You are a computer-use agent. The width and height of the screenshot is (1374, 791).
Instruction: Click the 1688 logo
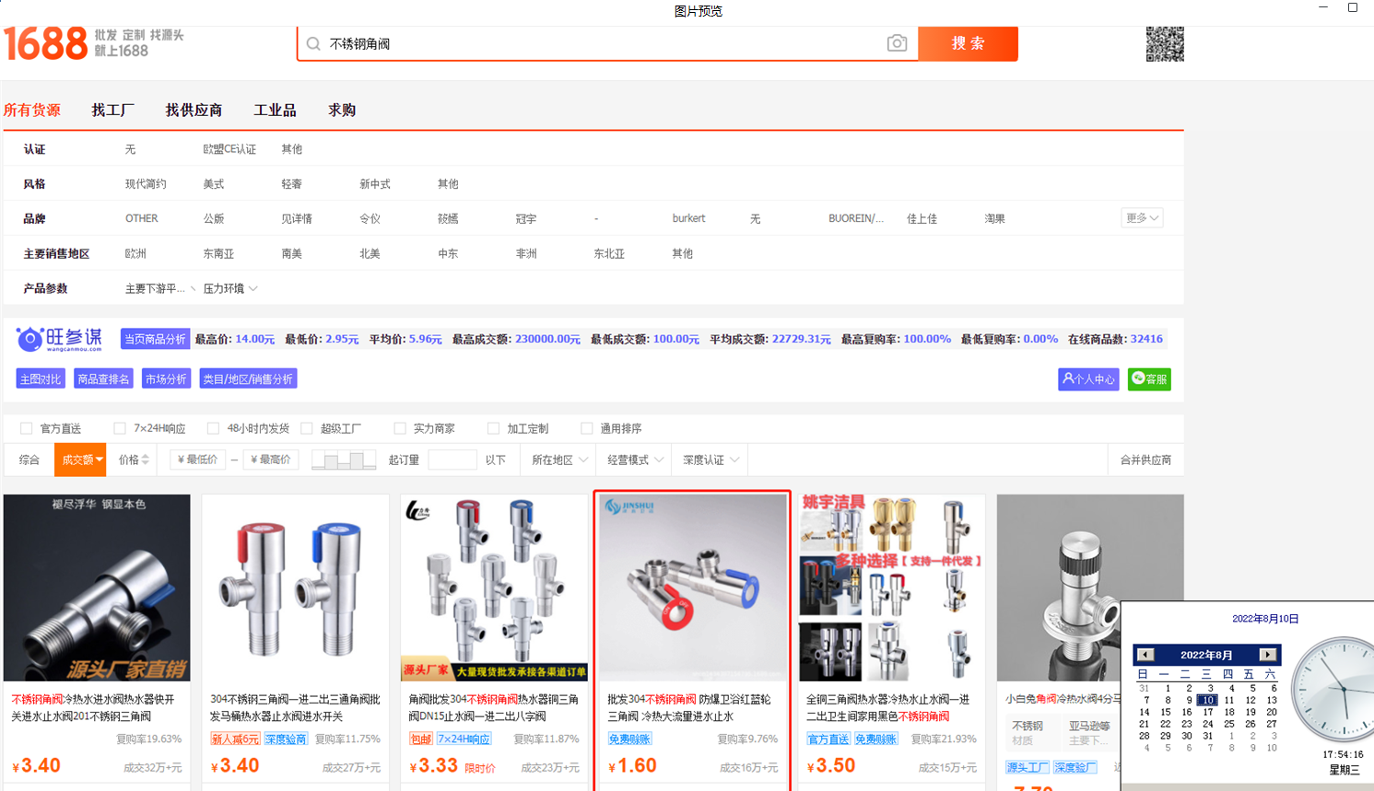coord(46,43)
